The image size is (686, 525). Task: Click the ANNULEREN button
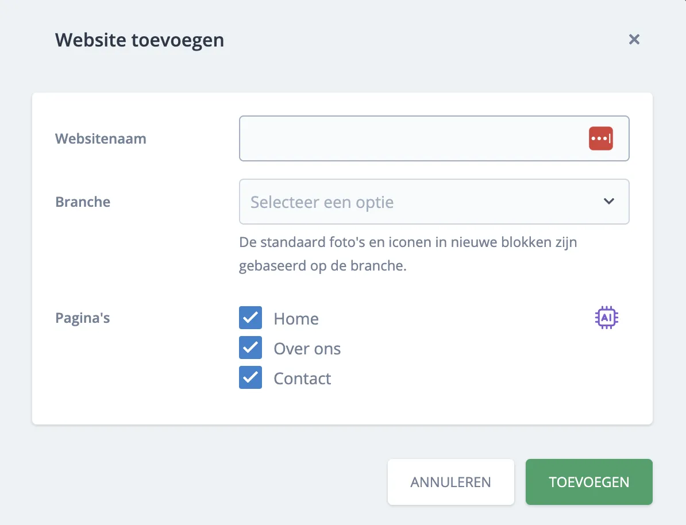click(x=450, y=482)
